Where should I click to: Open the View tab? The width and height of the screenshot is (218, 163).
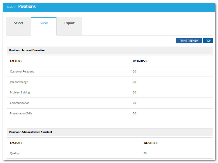[44, 23]
